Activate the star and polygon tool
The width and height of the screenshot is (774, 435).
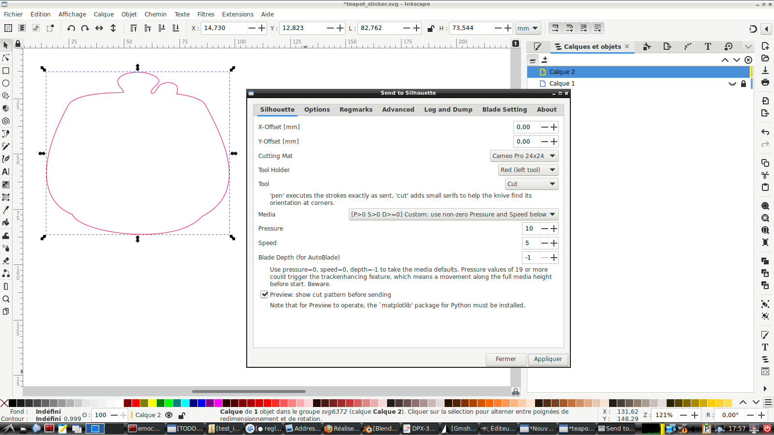6,96
